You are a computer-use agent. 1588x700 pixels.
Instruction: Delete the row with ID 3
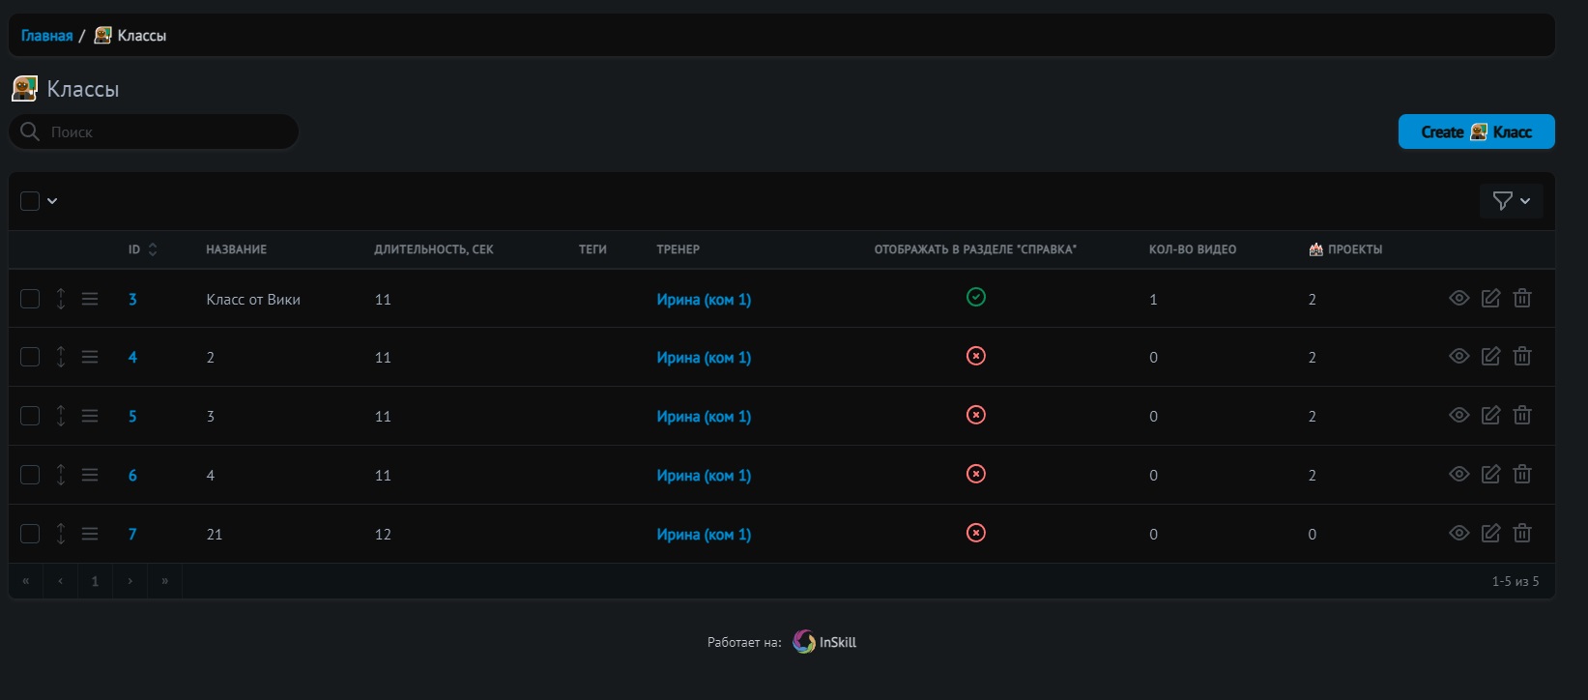(1522, 299)
